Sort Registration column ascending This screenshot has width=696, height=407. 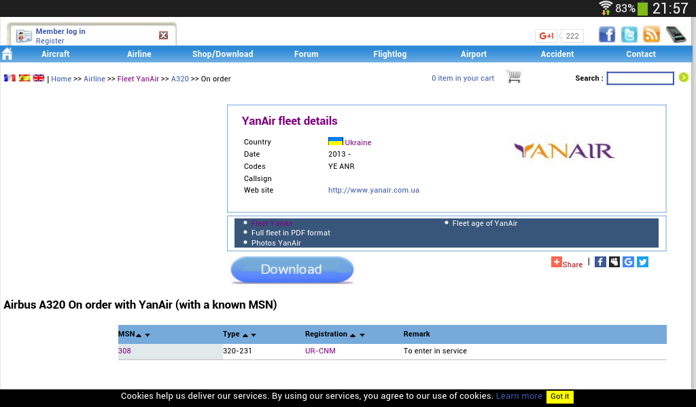(353, 335)
